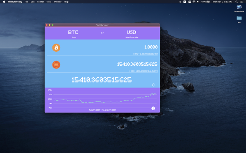Click the price history line chart

105,98
